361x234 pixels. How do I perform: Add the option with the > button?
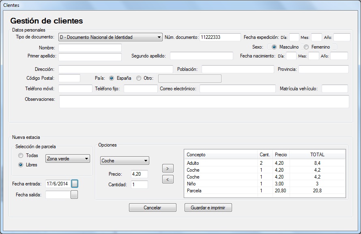(168, 168)
